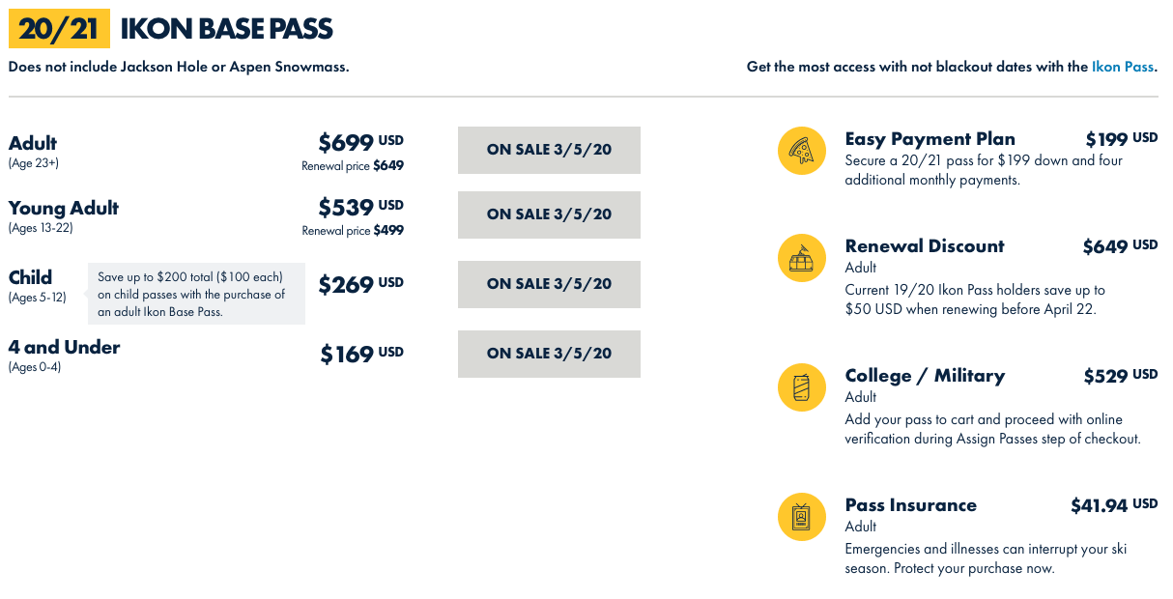Image resolution: width=1173 pixels, height=599 pixels.
Task: Click the $699 USD Adult price
Action: coord(360,142)
